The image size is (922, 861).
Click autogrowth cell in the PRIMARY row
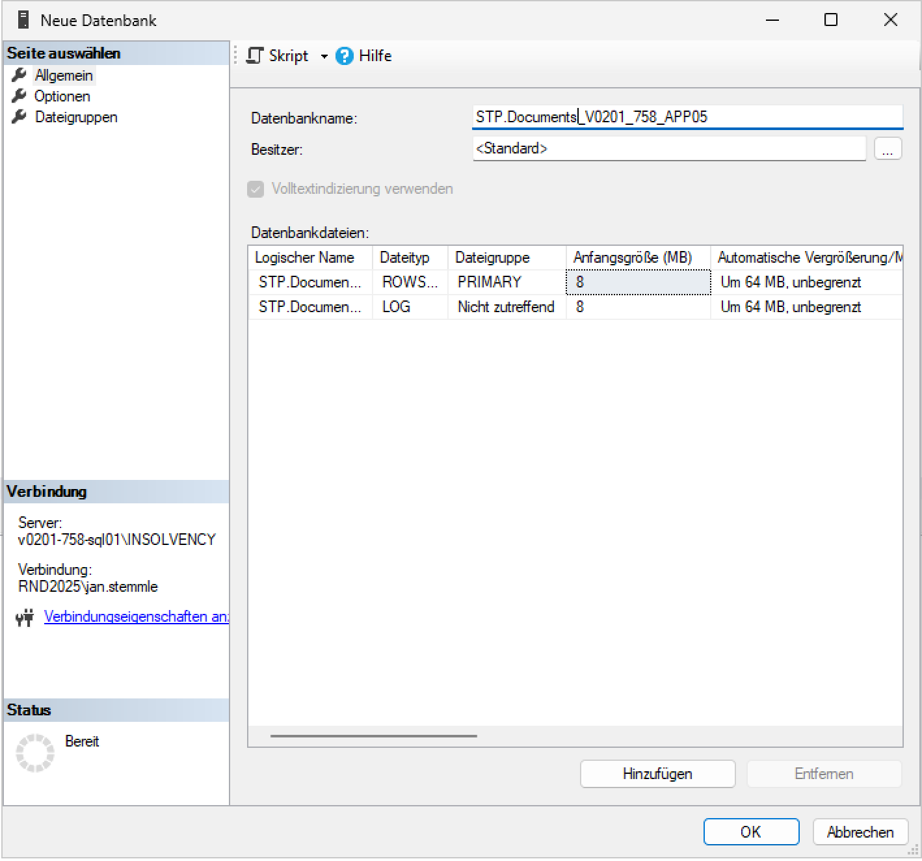click(x=806, y=282)
